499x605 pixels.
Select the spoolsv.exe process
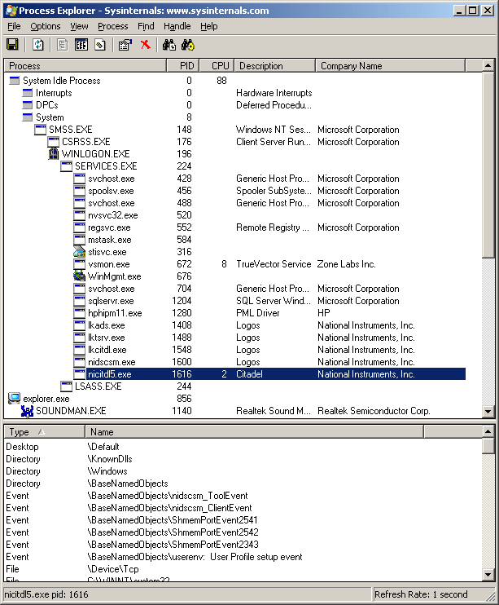[111, 191]
